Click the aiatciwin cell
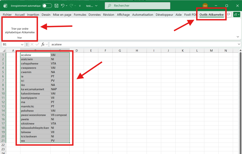The height and width of the screenshot is (154, 242). tap(35, 59)
